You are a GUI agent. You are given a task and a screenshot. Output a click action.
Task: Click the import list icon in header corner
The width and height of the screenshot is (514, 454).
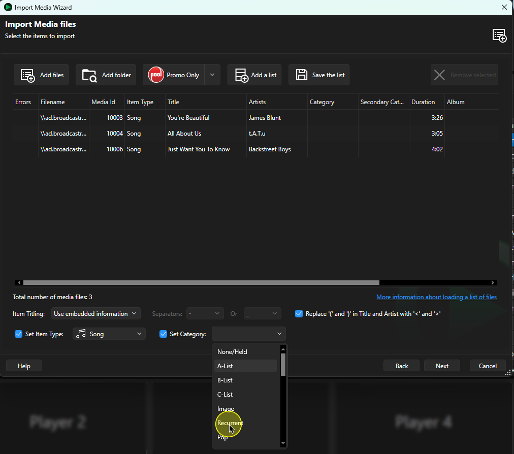(499, 36)
